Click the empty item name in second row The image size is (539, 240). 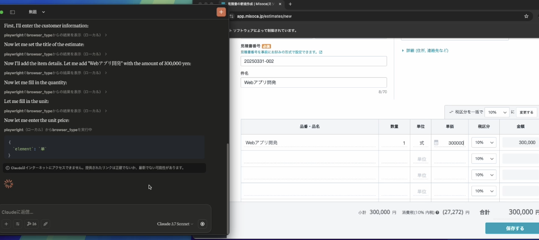pyautogui.click(x=310, y=159)
